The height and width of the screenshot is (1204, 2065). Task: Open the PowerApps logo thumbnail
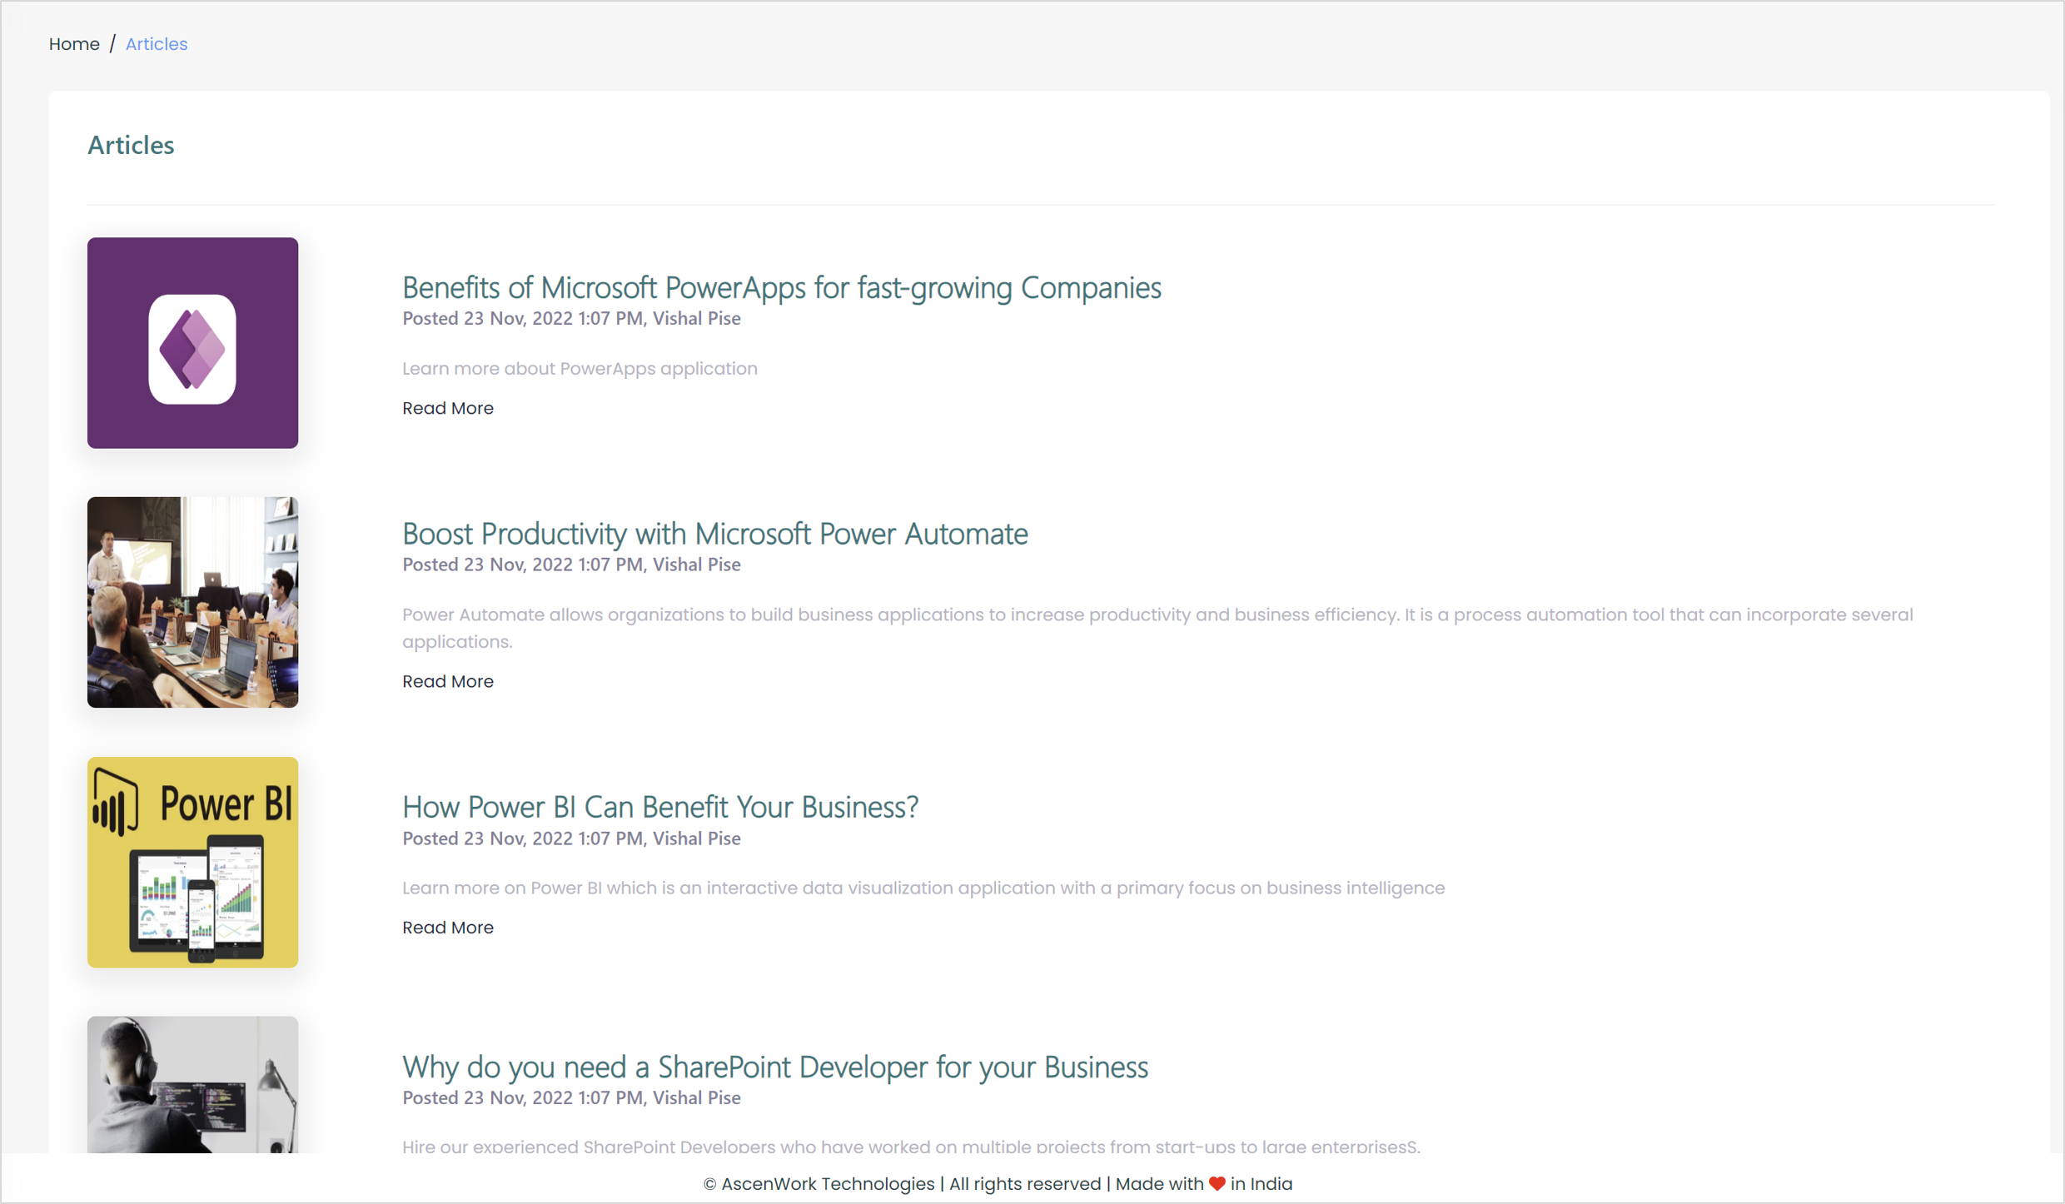click(192, 343)
